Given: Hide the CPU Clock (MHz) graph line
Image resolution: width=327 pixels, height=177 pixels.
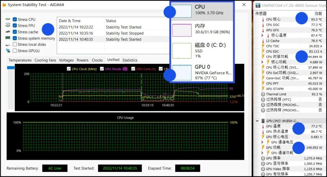Looking at the screenshot, I should click(69, 69).
